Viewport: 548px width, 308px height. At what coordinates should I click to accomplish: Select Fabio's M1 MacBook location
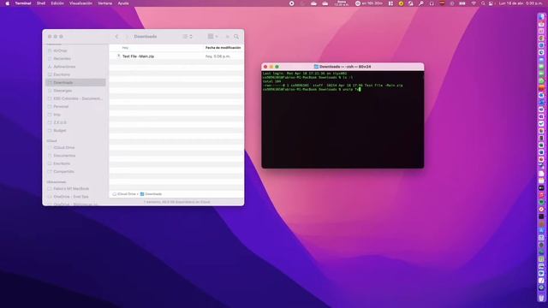coord(71,188)
